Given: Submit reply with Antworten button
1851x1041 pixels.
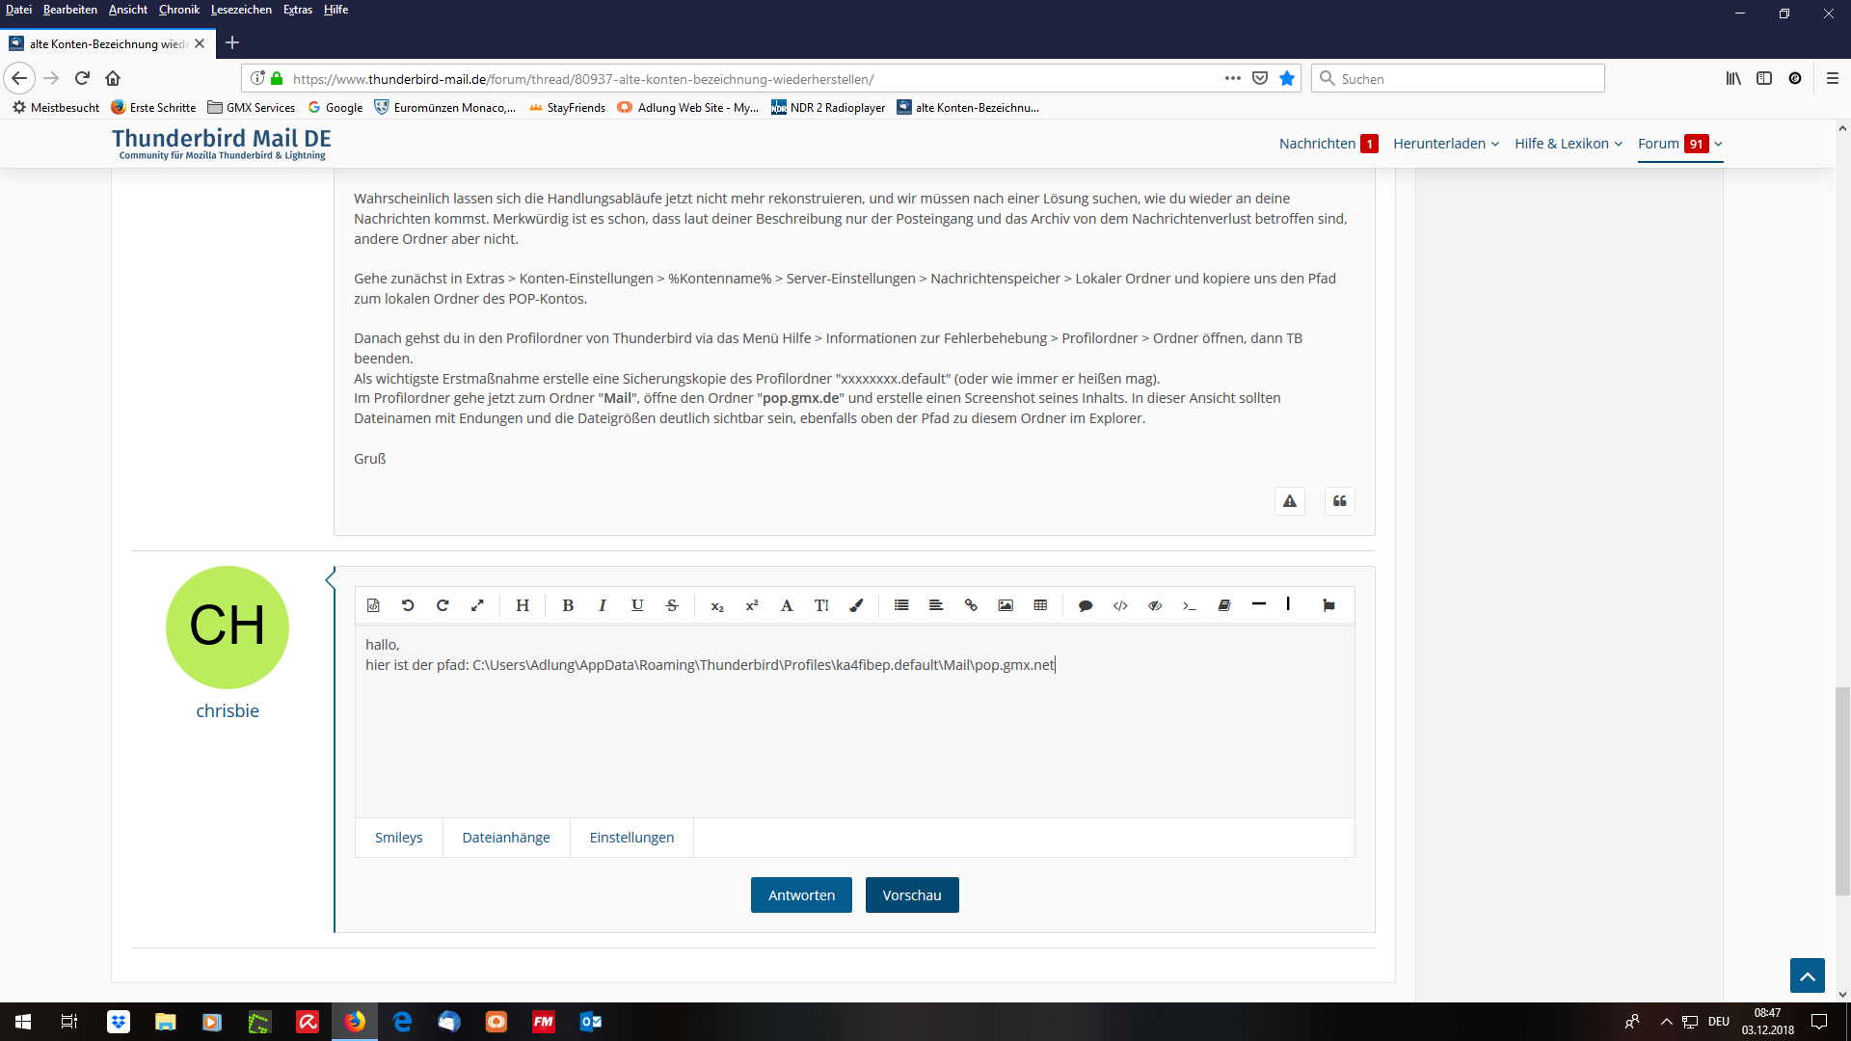Looking at the screenshot, I should tap(801, 895).
